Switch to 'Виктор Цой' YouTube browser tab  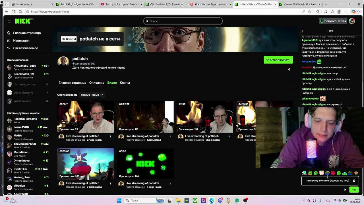pos(121,4)
